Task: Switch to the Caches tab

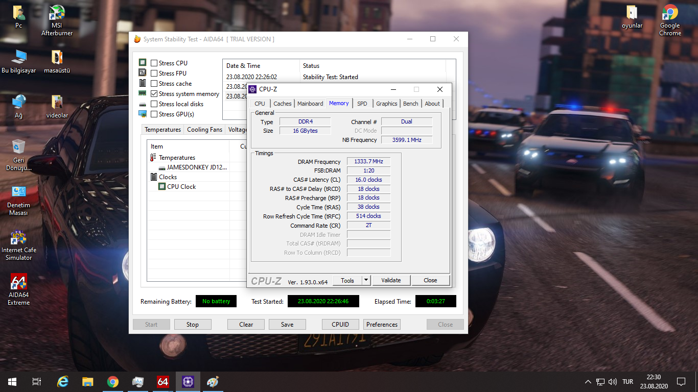Action: coord(282,104)
